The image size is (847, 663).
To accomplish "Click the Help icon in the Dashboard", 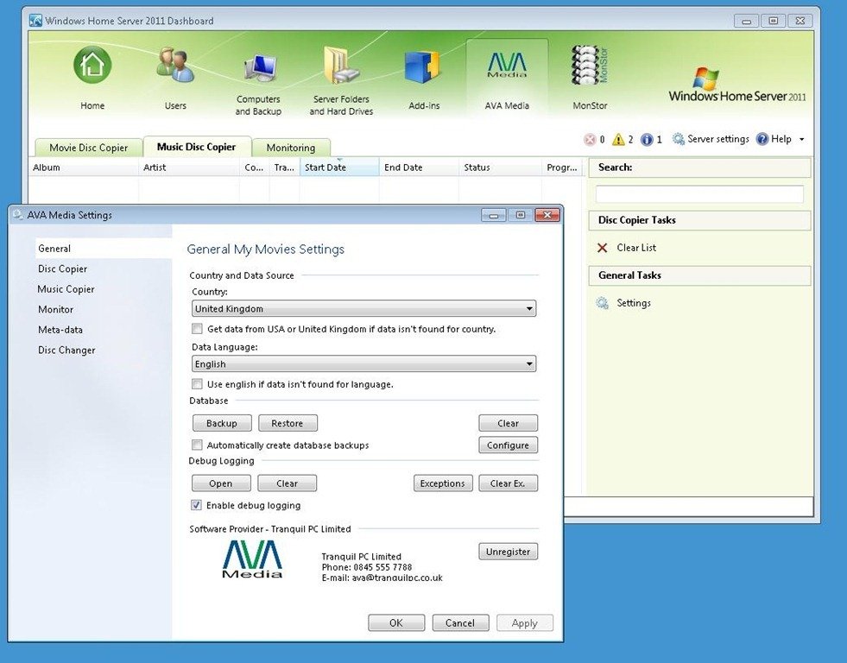I will pyautogui.click(x=762, y=139).
